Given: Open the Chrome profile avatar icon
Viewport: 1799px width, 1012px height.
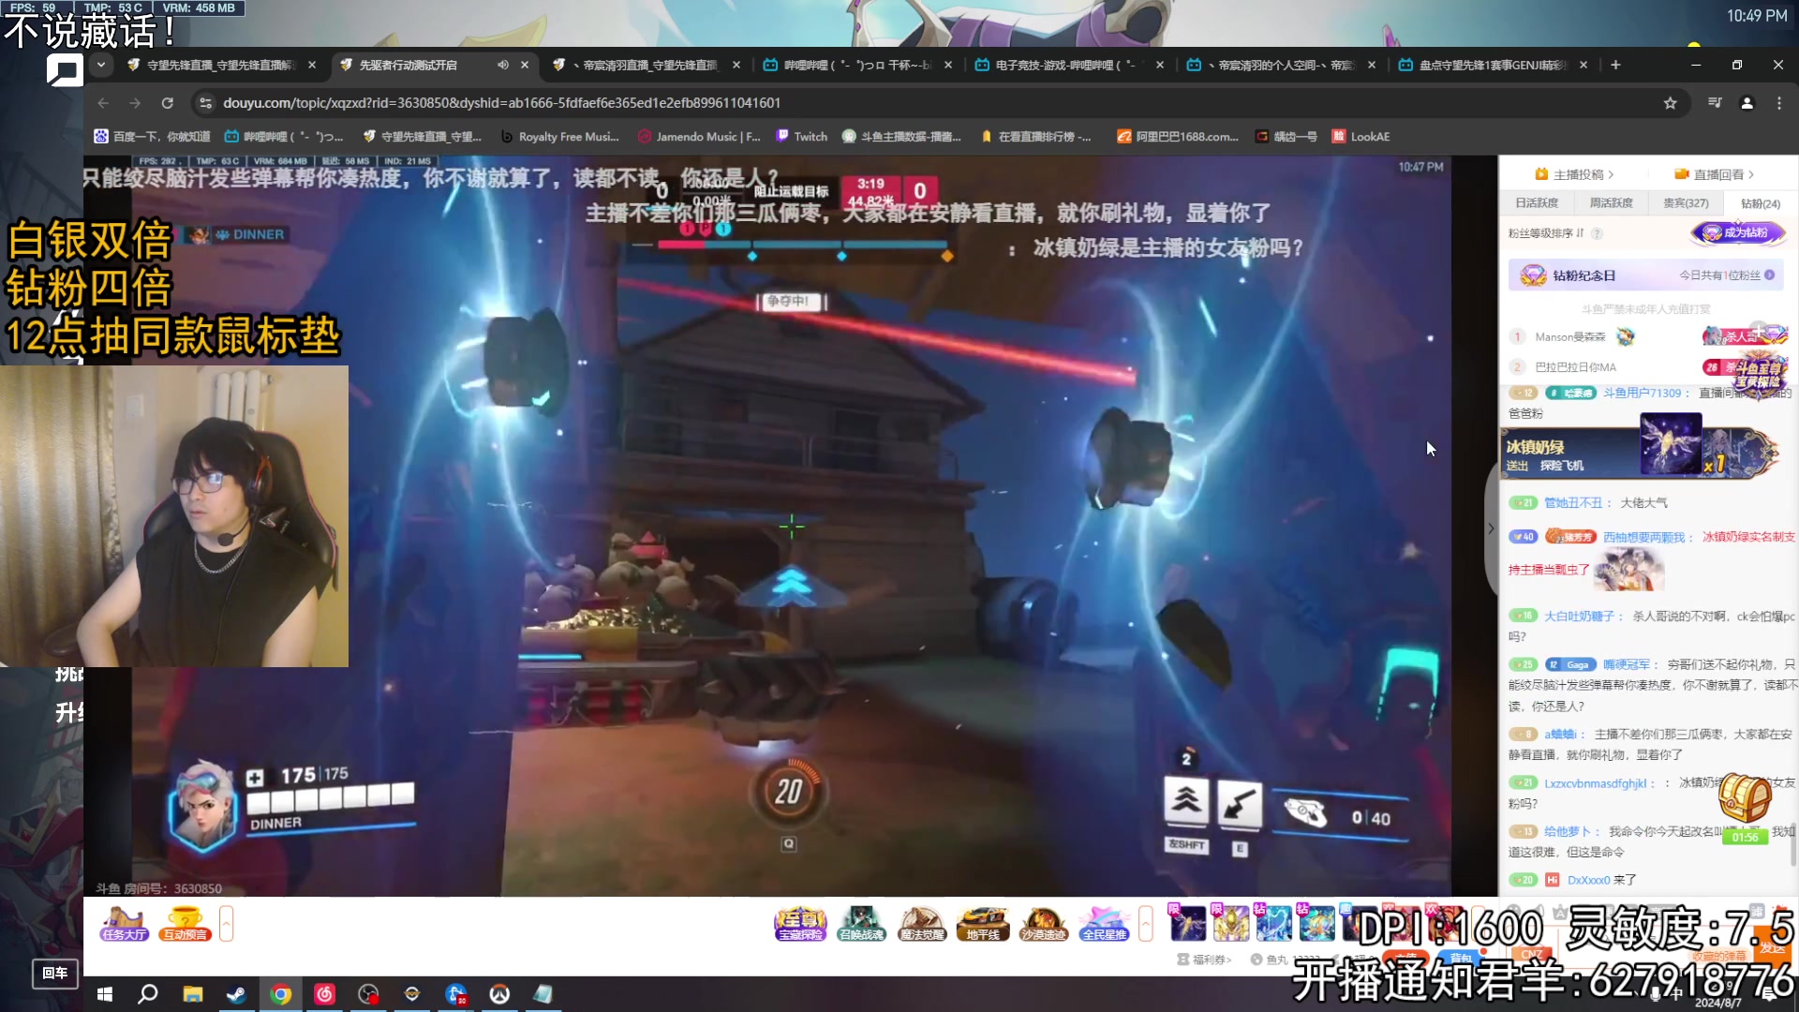Looking at the screenshot, I should tap(1747, 103).
